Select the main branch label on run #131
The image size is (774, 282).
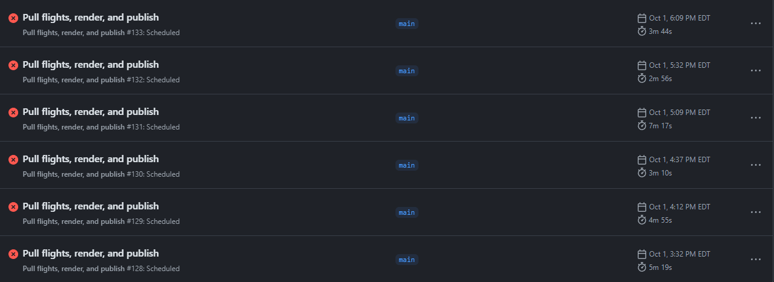tap(406, 118)
